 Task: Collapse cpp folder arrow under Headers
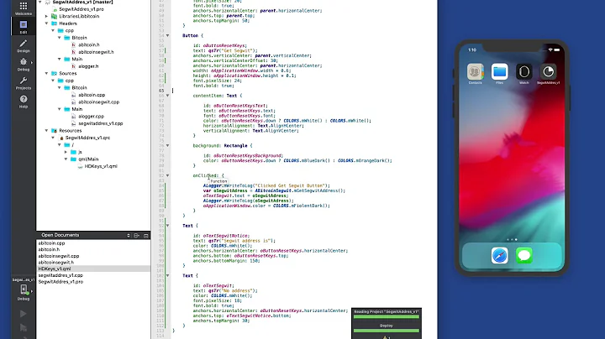coord(53,30)
